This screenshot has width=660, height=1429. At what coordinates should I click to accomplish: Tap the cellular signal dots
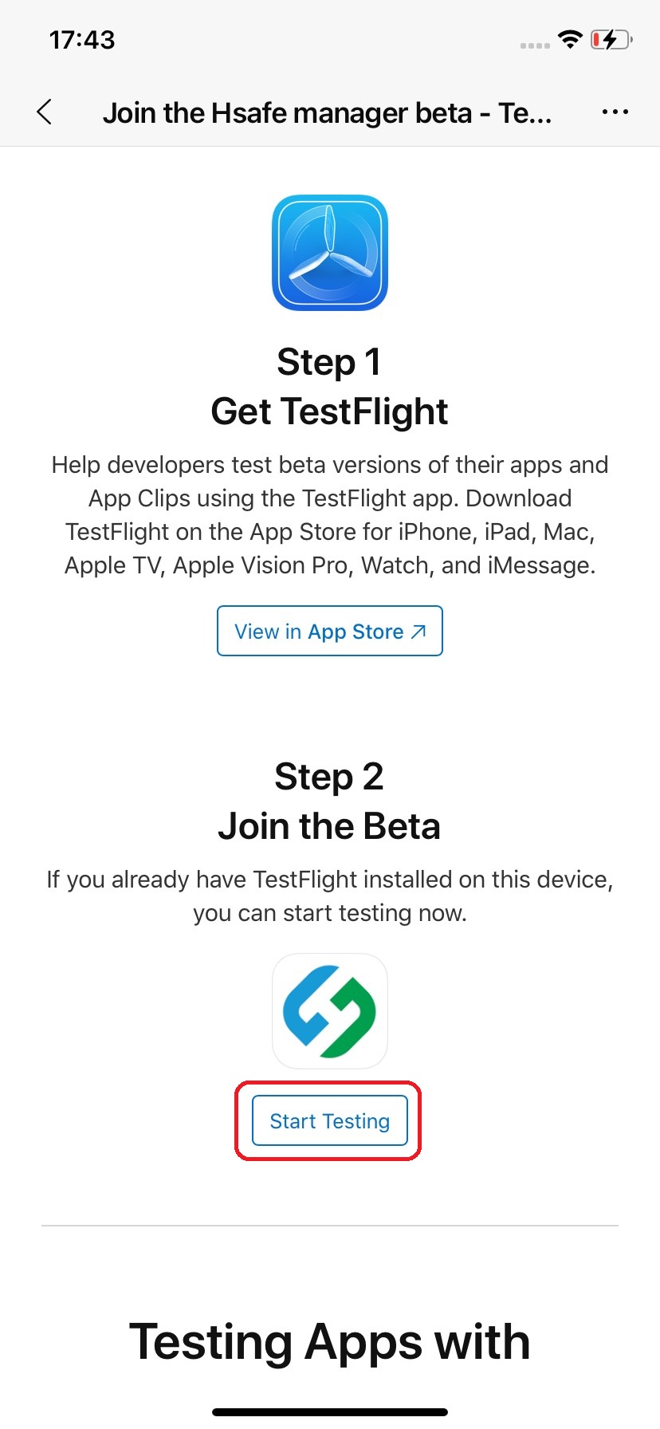pyautogui.click(x=535, y=45)
